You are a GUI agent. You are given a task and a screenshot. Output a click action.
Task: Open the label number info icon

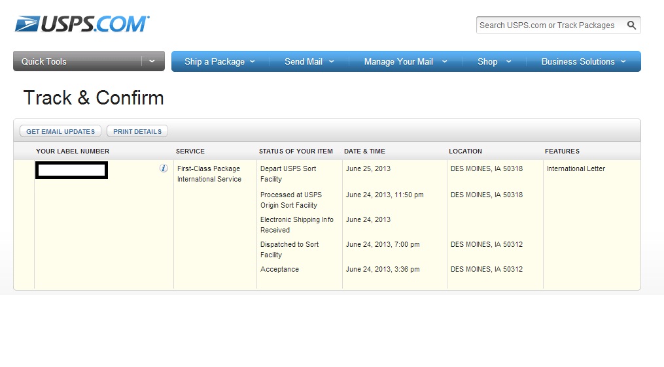click(164, 168)
